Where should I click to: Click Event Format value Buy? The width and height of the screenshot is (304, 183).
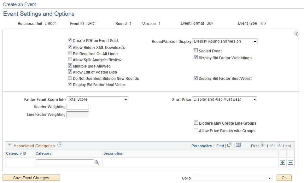[x=210, y=23]
